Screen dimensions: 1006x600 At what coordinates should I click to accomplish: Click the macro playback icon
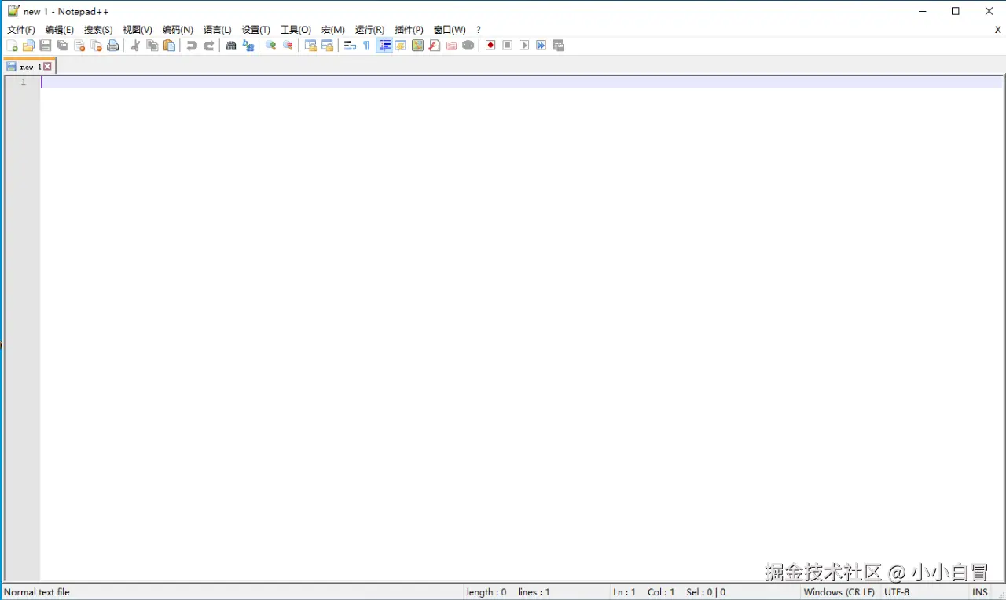pyautogui.click(x=524, y=46)
